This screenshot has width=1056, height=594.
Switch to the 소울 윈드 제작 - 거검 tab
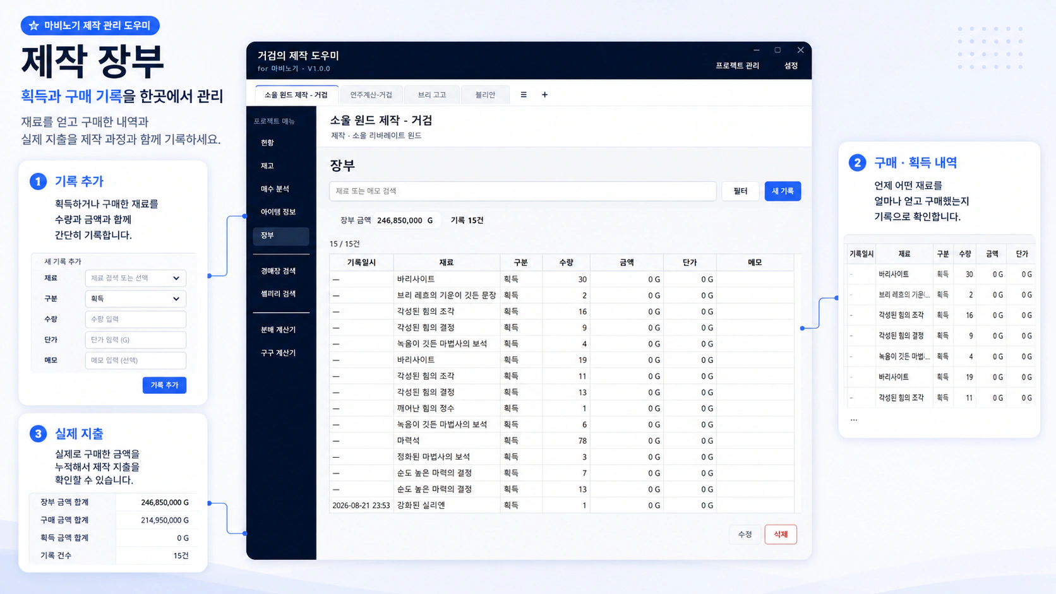click(x=296, y=95)
